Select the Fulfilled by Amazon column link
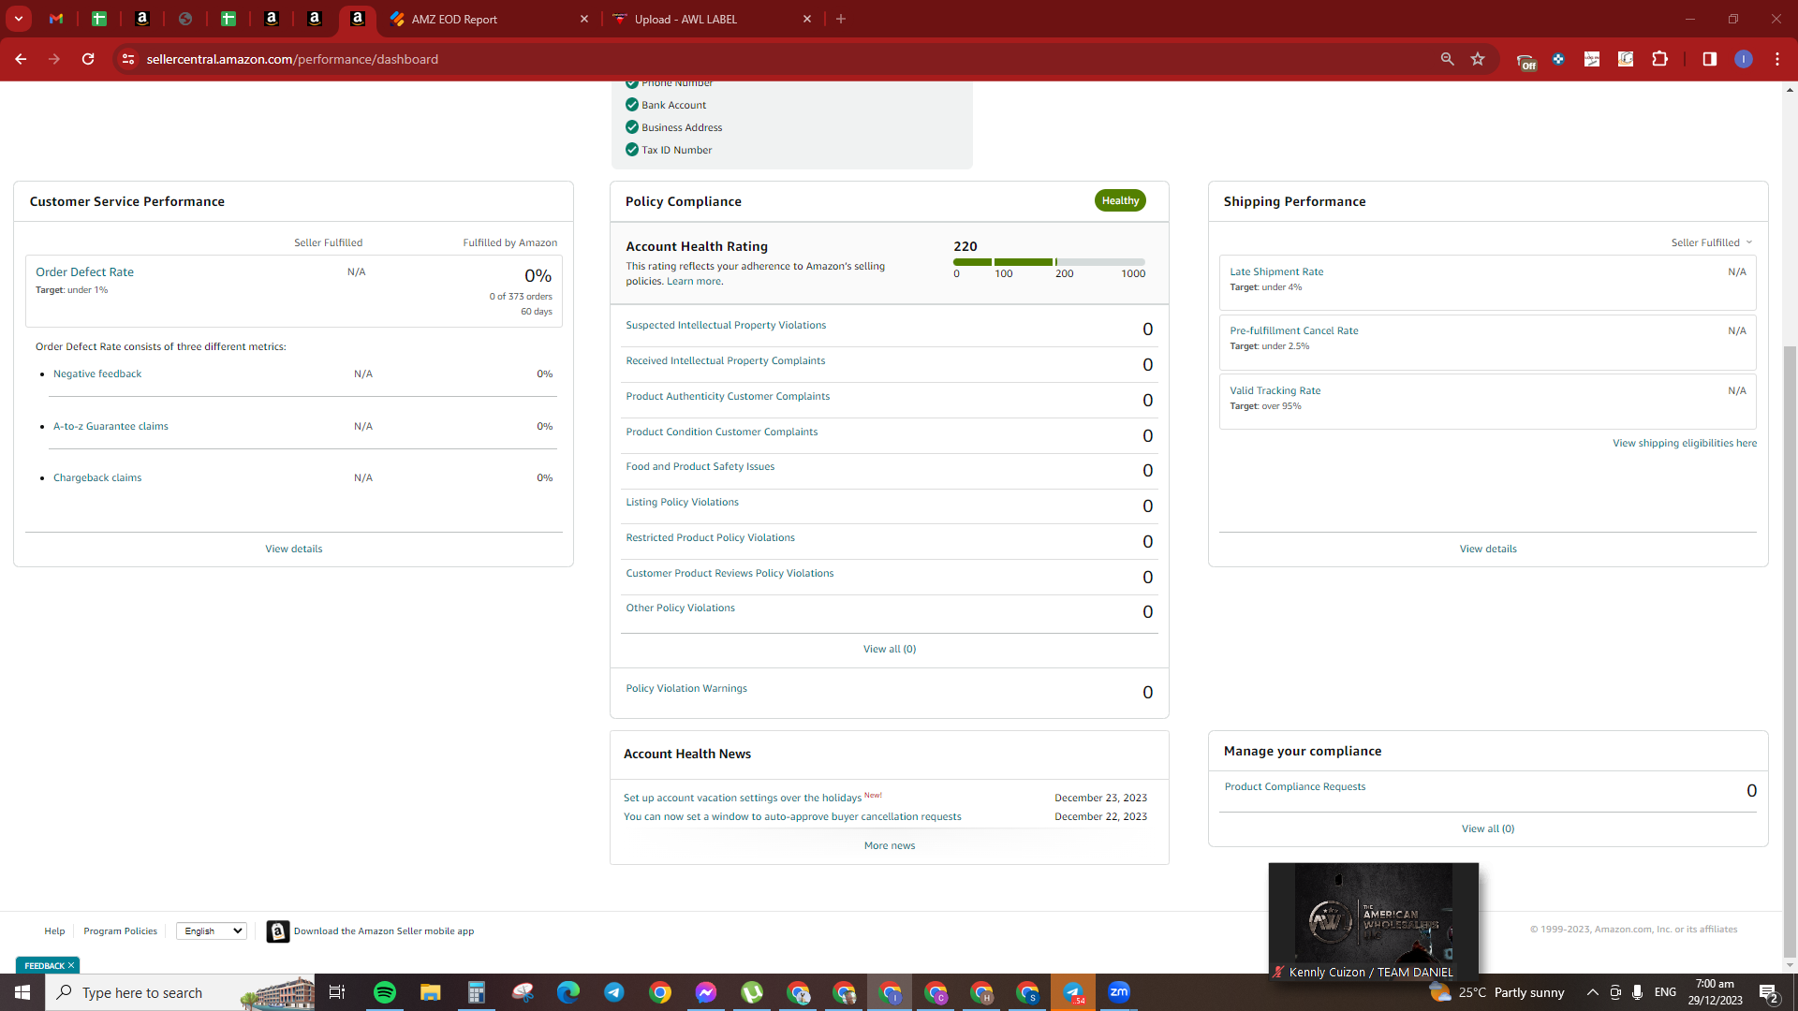 [509, 242]
